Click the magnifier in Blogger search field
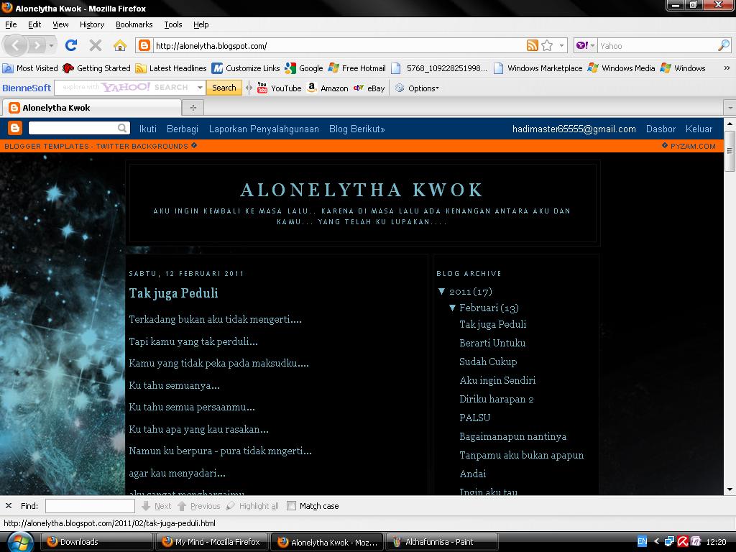The image size is (736, 552). pyautogui.click(x=122, y=128)
